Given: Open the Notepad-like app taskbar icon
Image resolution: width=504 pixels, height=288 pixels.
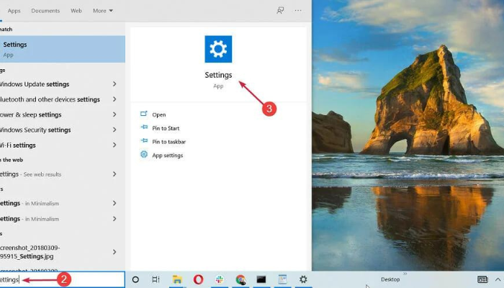Looking at the screenshot, I should pyautogui.click(x=282, y=279).
